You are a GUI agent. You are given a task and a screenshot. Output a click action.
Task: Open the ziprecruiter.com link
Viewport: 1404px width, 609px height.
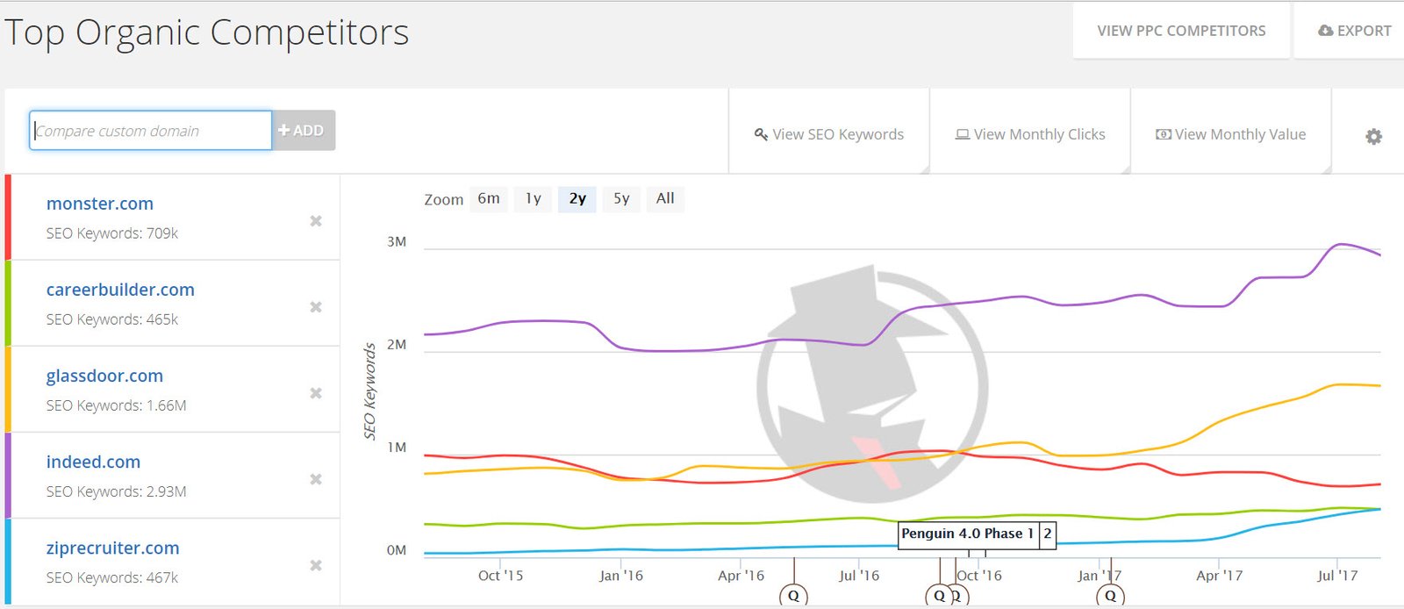pyautogui.click(x=112, y=548)
